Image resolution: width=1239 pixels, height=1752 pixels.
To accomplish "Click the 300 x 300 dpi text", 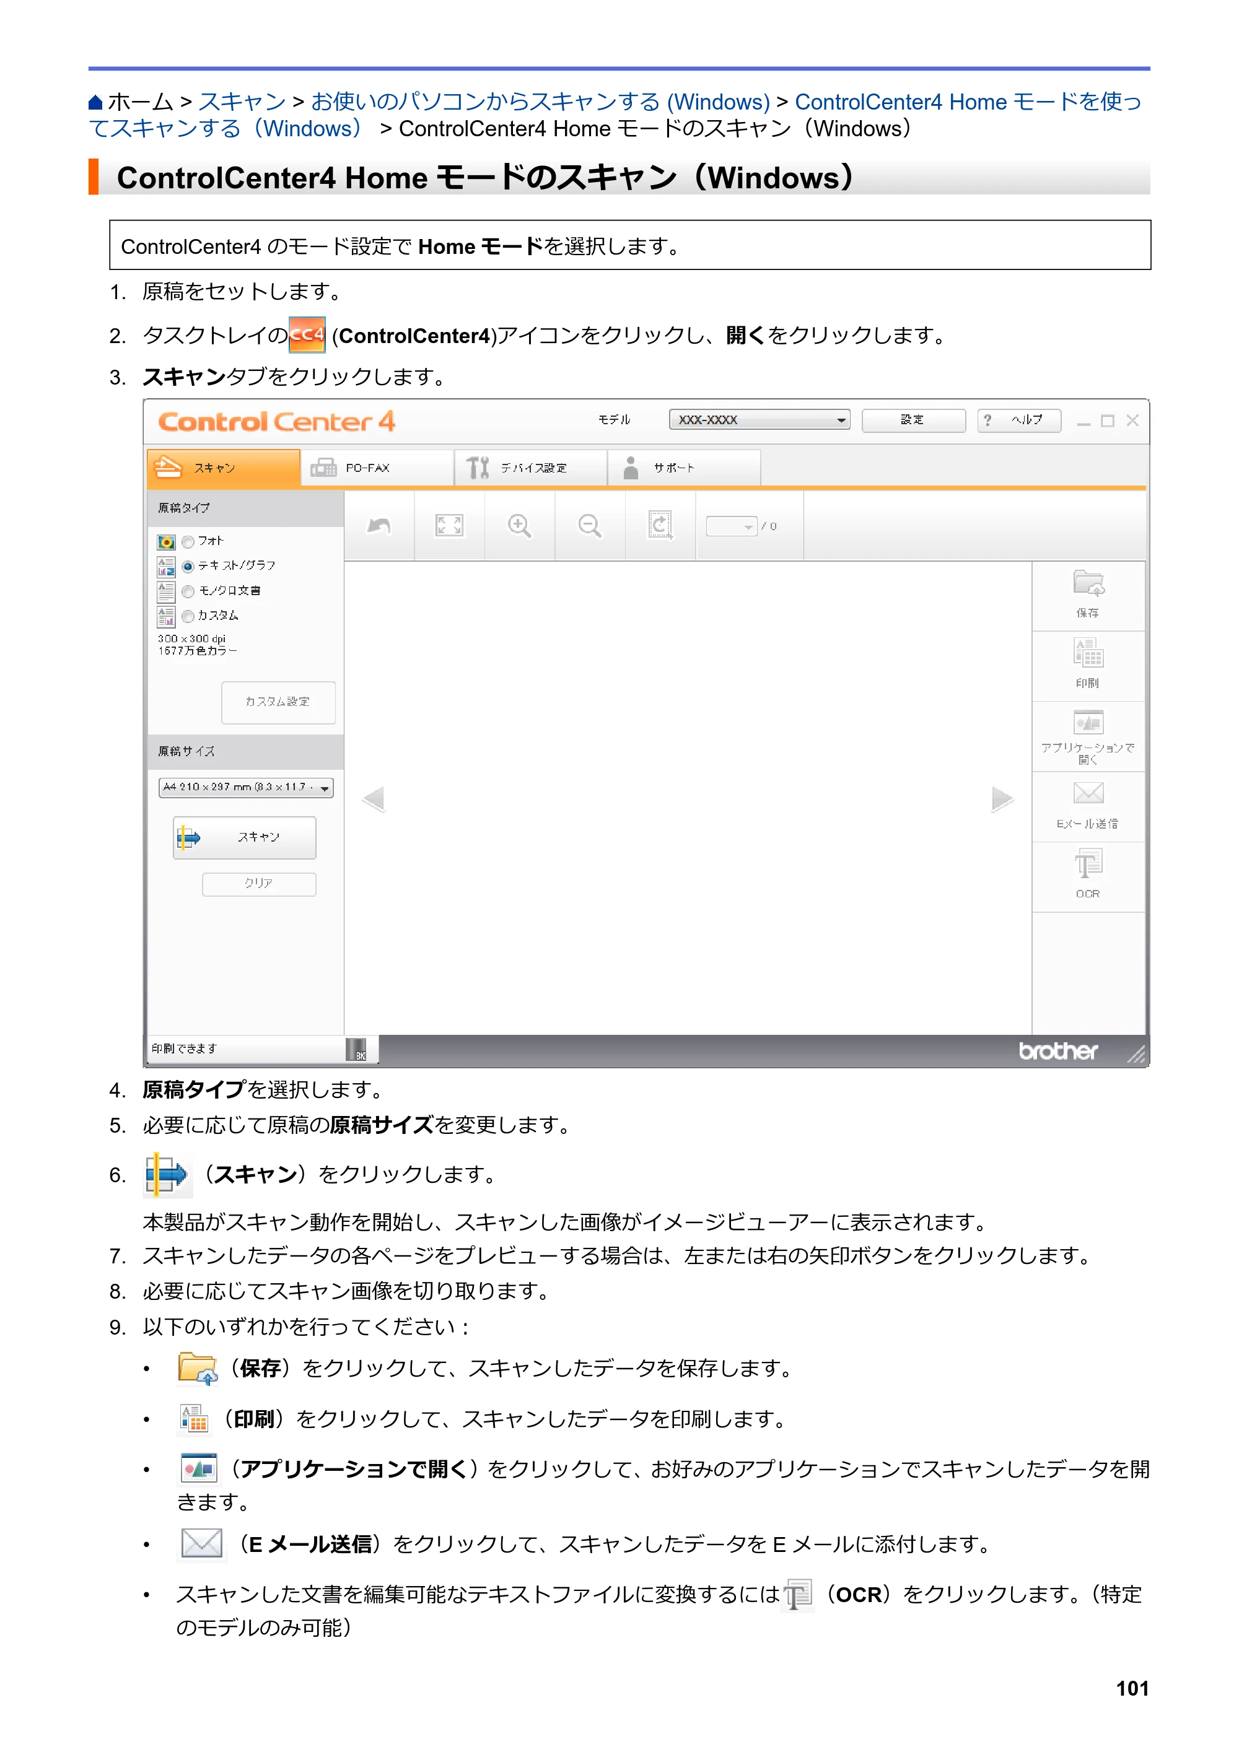I will pos(191,638).
